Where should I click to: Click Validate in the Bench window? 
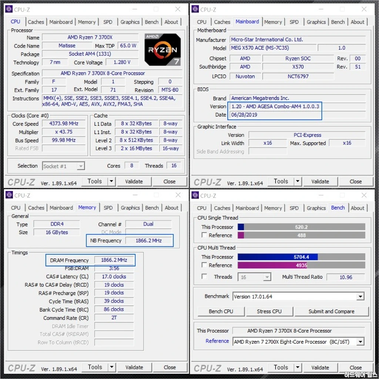pos(320,367)
